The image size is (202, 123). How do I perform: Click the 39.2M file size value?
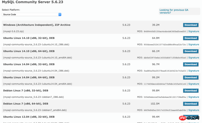point(156,25)
